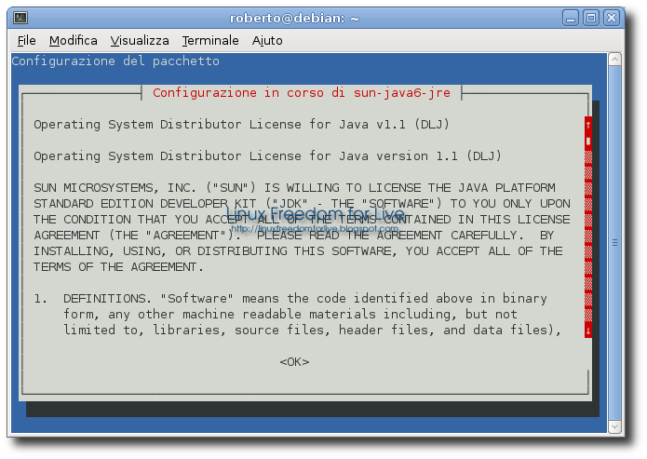Maximize the terminal window
Screen dimensions: 647x459
coord(591,19)
